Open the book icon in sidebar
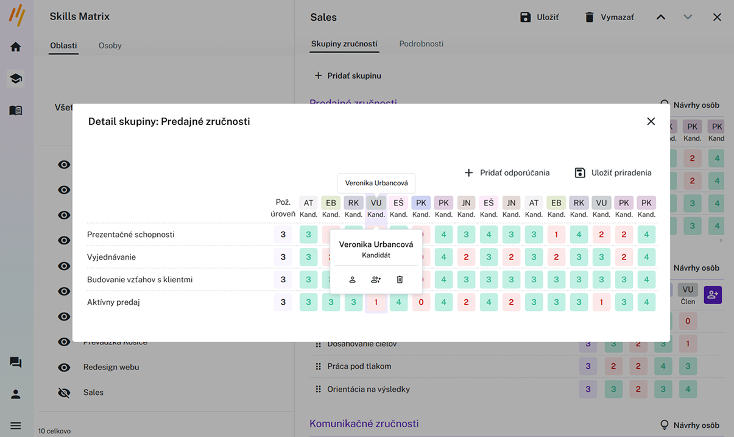Image resolution: width=734 pixels, height=437 pixels. pos(16,110)
